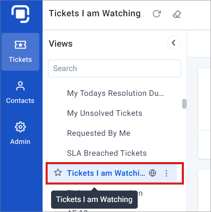211x212 pixels.
Task: Select My Todays Resolution Due view
Action: tap(115, 93)
